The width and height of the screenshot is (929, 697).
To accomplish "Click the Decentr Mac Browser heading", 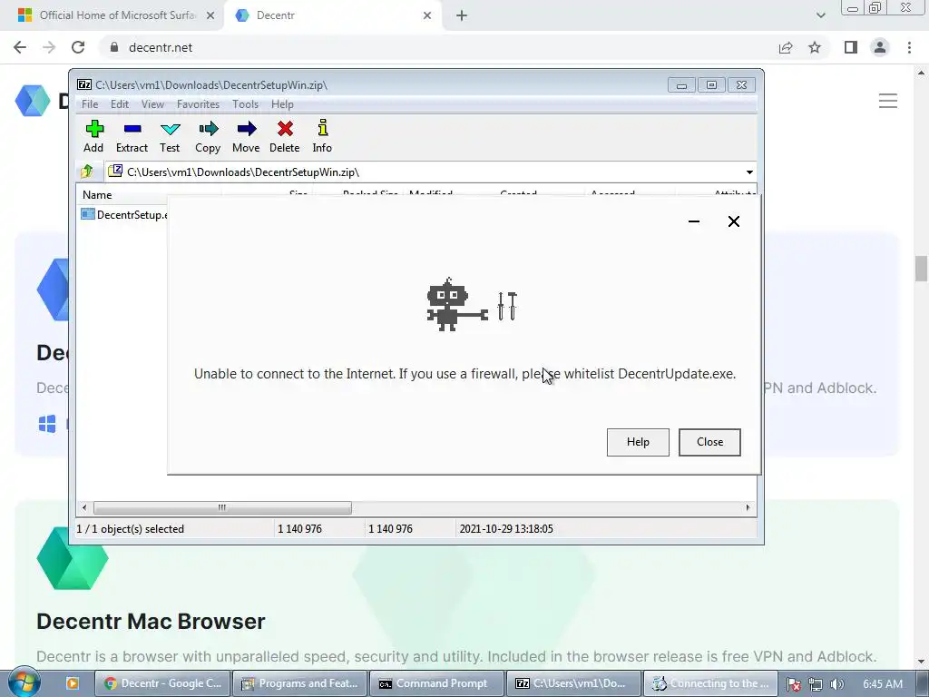I will (151, 621).
